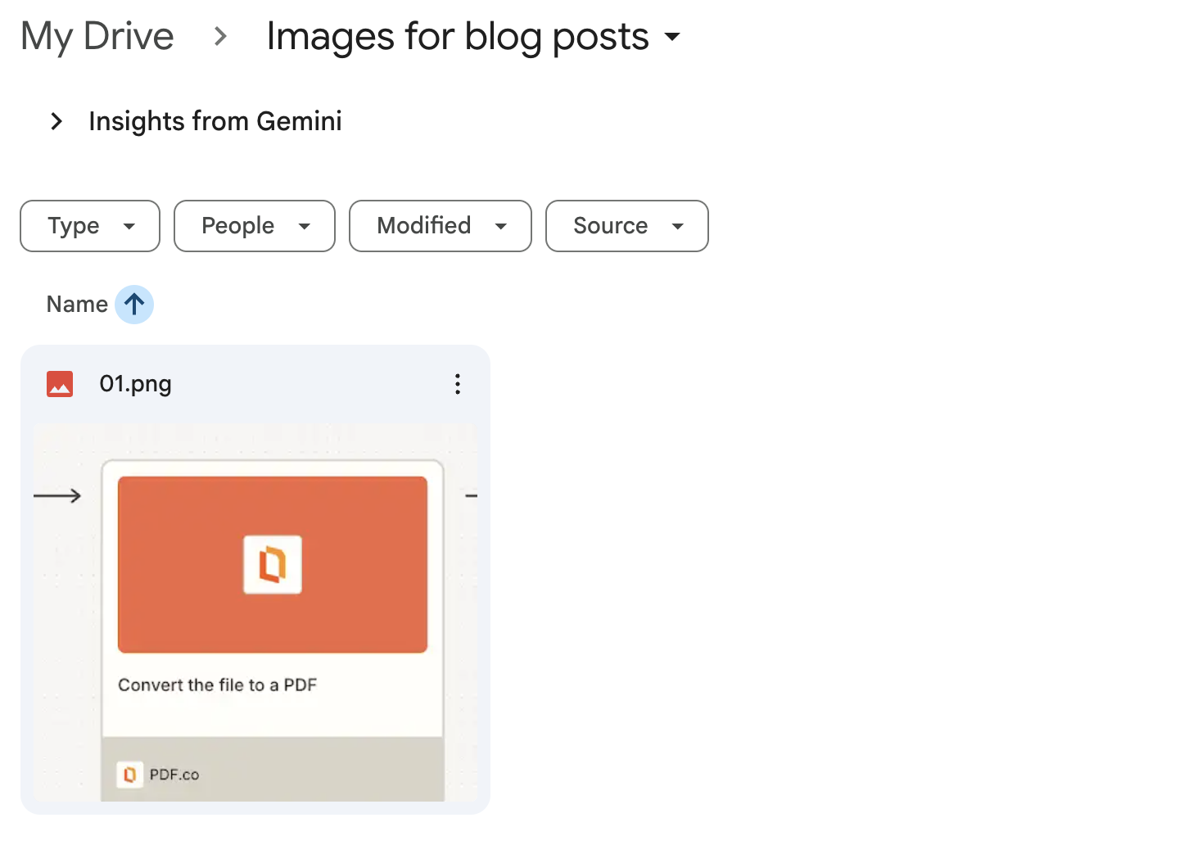Click the Modified filter dropdown arrow
Screen dimensions: 1202x863
[x=501, y=226]
